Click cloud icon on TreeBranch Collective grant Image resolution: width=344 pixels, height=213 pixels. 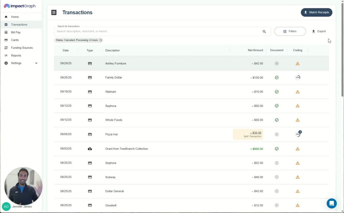pos(90,149)
